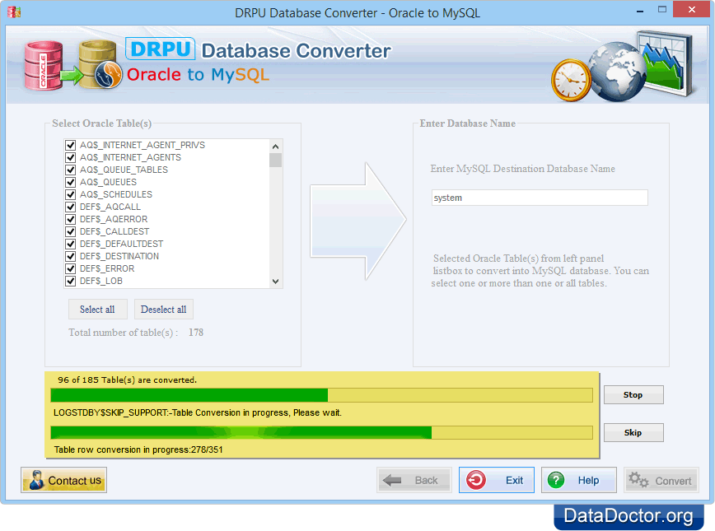This screenshot has width=715, height=531.
Task: Maximize the DRPU Database Converter window
Action: click(662, 10)
